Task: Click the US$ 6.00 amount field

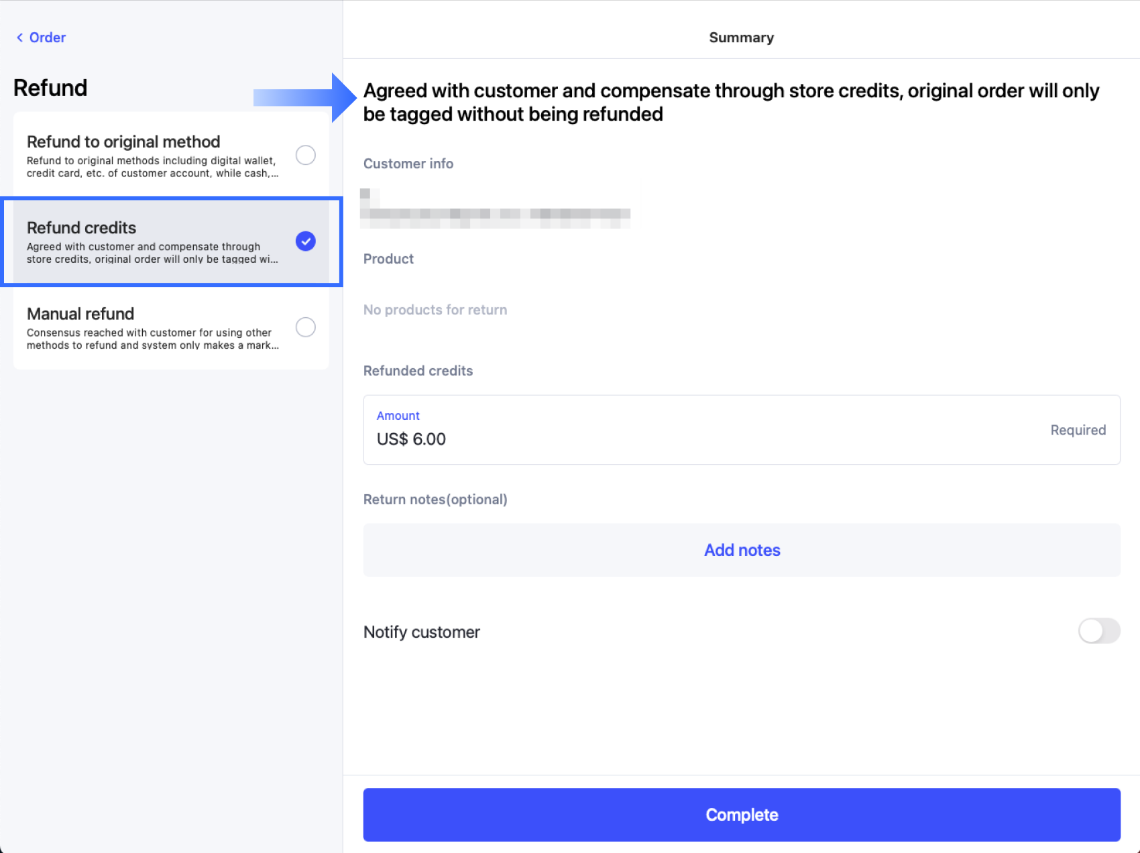Action: (411, 439)
